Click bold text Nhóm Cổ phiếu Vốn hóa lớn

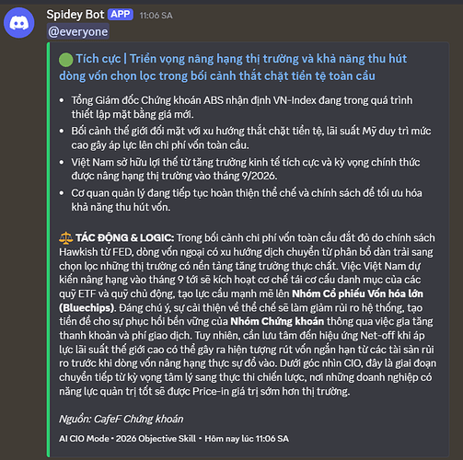pyautogui.click(x=357, y=293)
